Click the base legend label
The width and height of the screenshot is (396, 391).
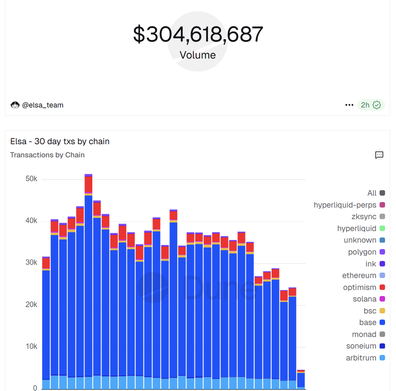pyautogui.click(x=368, y=322)
